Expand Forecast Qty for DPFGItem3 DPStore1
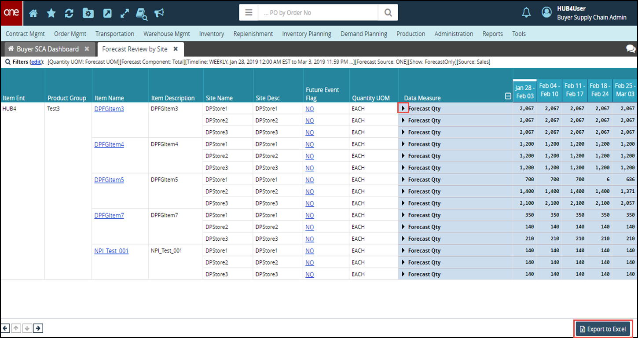Screen dimensions: 638x338 pyautogui.click(x=403, y=108)
